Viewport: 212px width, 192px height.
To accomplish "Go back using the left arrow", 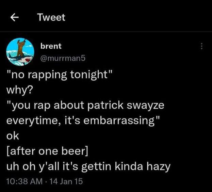I will point(14,18).
